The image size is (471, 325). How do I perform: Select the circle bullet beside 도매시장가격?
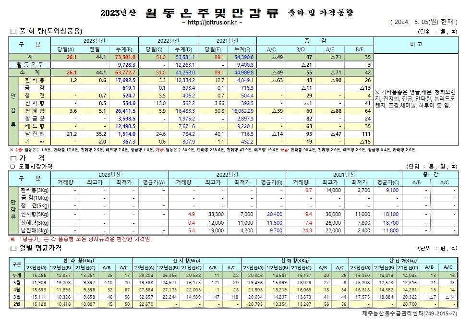coord(13,166)
